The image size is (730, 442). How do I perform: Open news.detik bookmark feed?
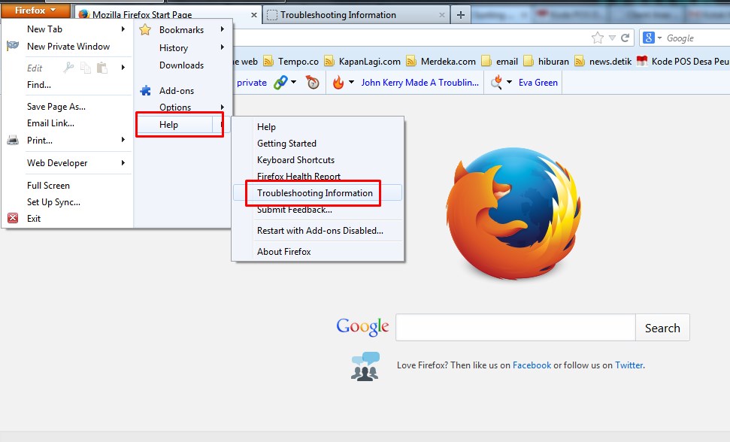603,62
